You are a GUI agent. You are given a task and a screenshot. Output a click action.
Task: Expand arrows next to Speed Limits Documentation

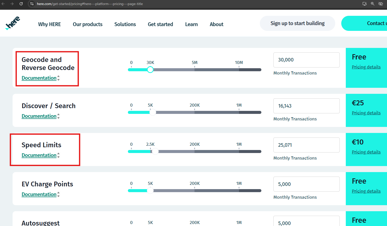59,155
